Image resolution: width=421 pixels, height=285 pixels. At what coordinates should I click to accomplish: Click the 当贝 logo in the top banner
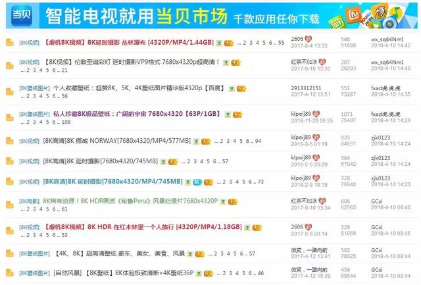click(x=22, y=15)
